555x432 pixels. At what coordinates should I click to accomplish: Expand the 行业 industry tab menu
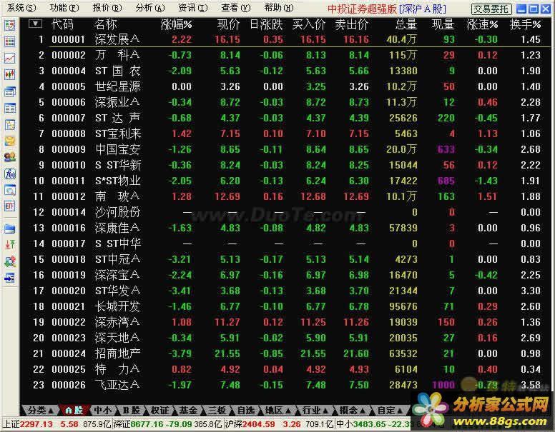tap(315, 411)
